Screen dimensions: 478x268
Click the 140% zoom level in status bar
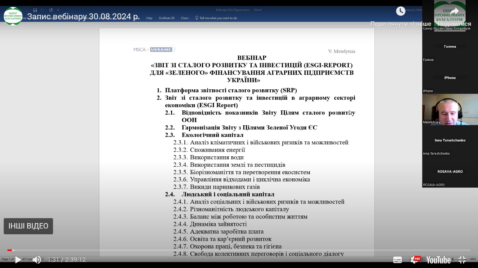(x=472, y=259)
